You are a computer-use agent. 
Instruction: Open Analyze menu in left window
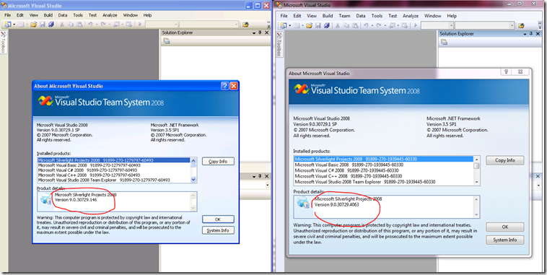(110, 15)
